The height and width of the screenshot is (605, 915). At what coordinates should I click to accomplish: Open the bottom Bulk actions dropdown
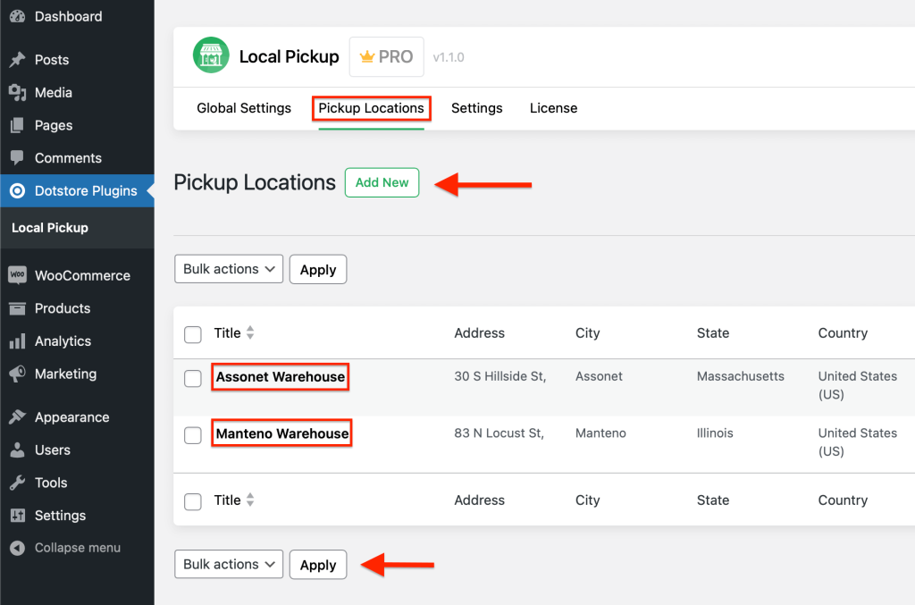(229, 565)
